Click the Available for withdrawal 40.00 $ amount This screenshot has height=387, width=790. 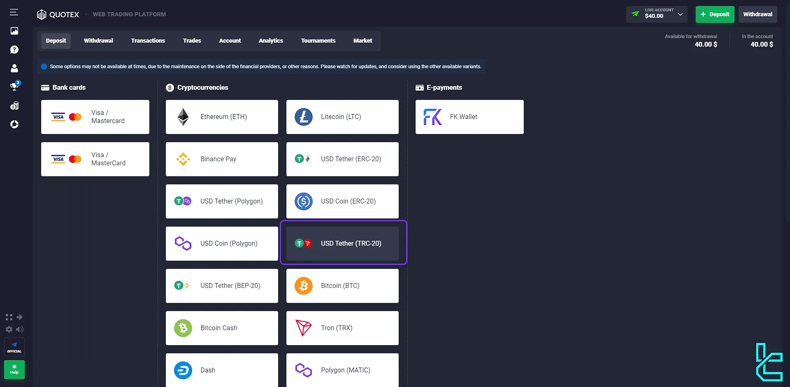coord(706,44)
